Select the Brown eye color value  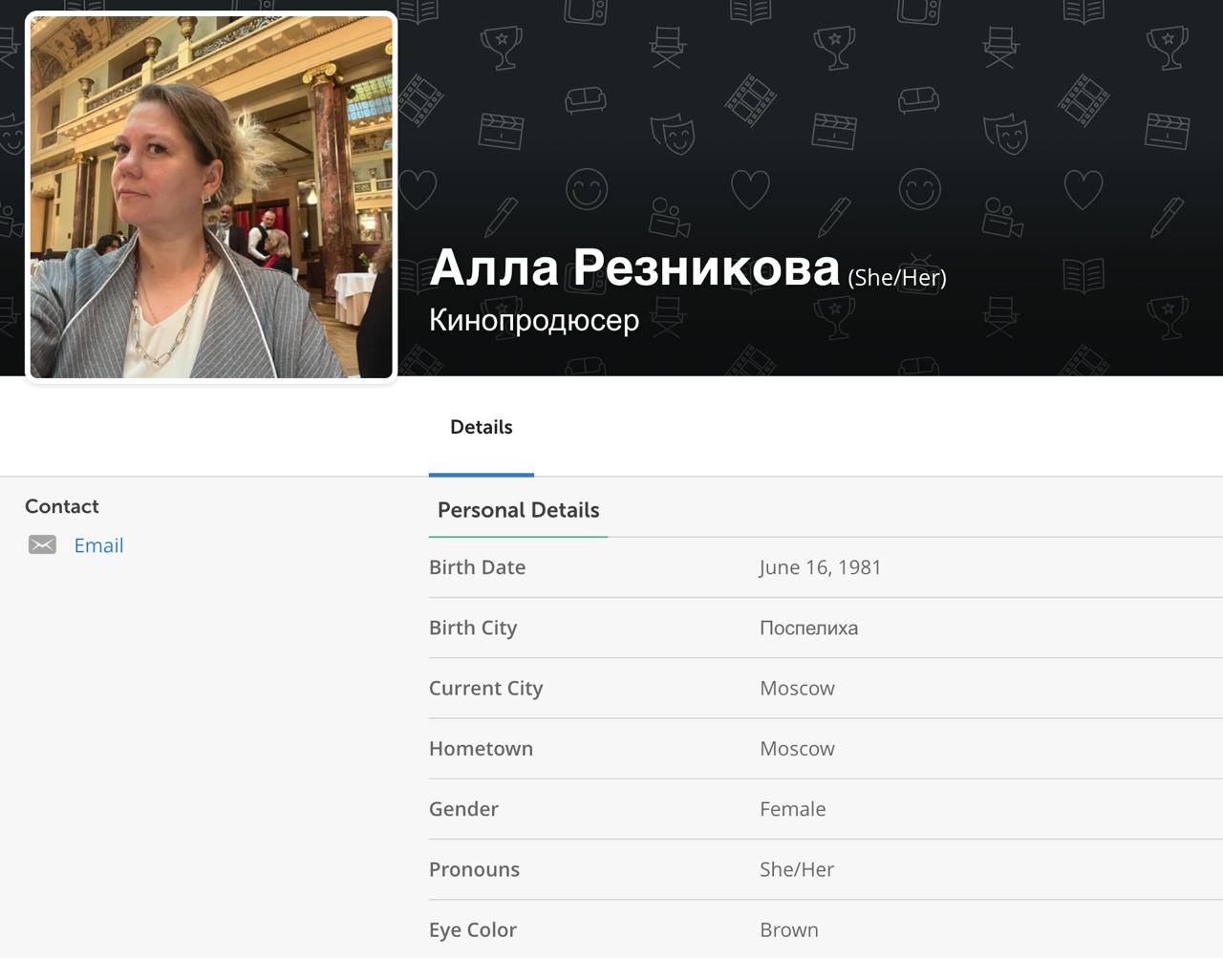(788, 929)
